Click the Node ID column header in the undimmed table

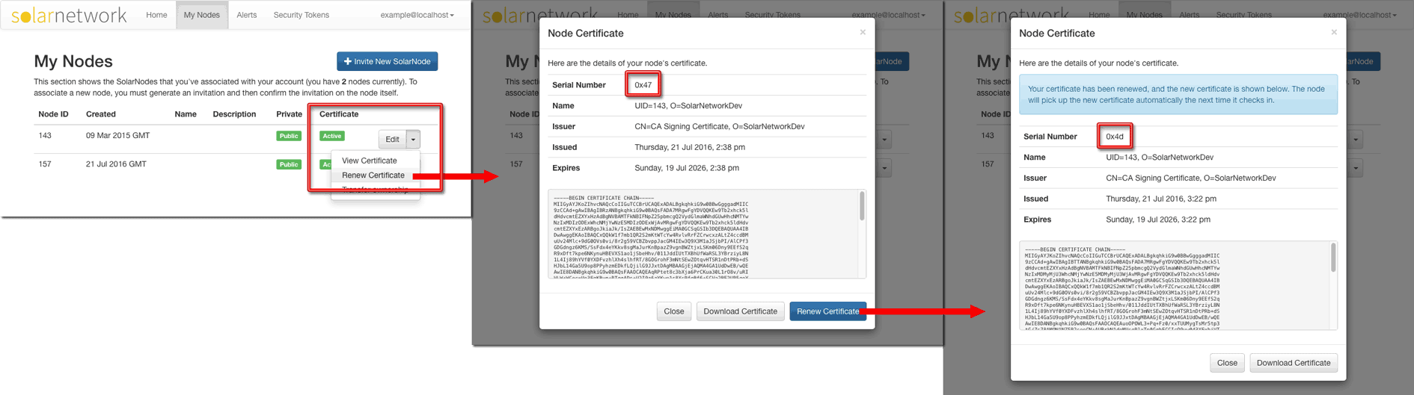tap(53, 114)
